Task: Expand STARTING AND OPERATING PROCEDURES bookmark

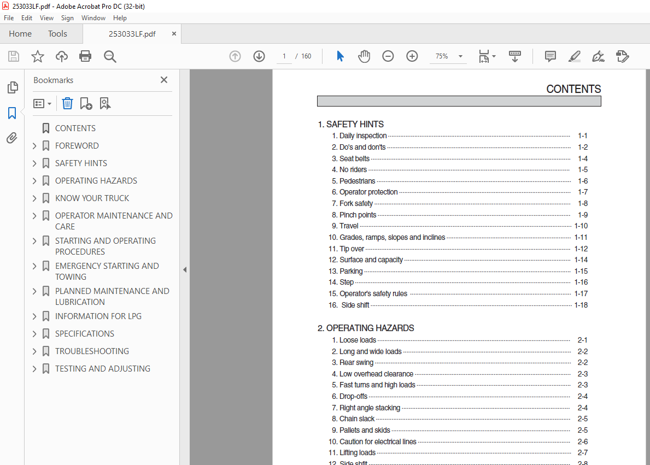Action: pyautogui.click(x=34, y=241)
